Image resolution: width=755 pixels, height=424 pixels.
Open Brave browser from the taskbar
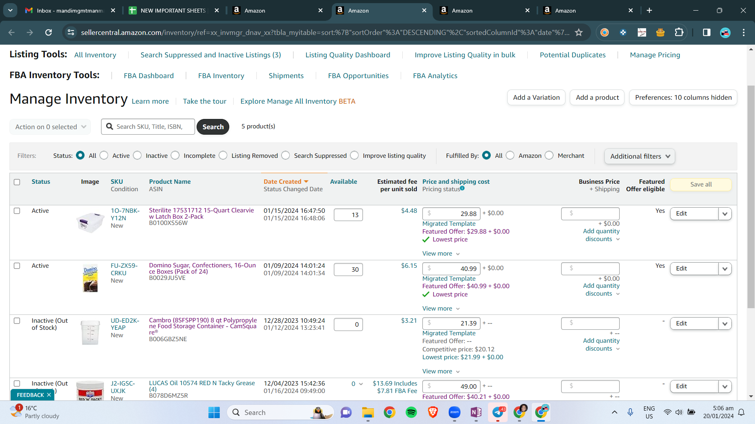pyautogui.click(x=433, y=413)
